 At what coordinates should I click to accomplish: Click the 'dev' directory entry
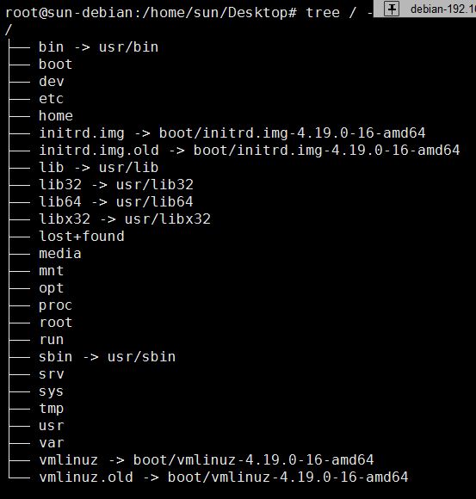point(52,82)
